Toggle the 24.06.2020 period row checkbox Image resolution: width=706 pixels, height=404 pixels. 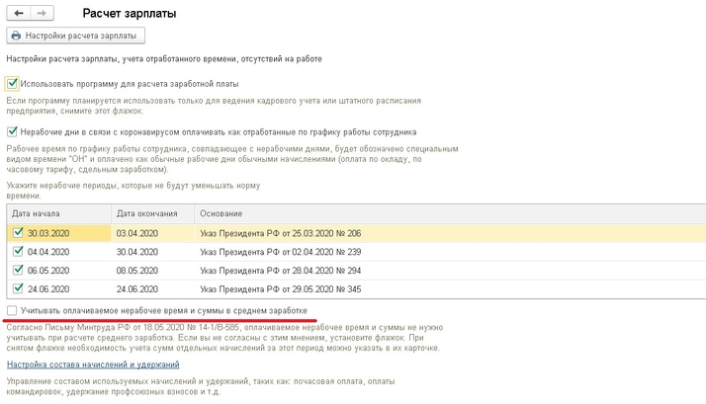[17, 288]
